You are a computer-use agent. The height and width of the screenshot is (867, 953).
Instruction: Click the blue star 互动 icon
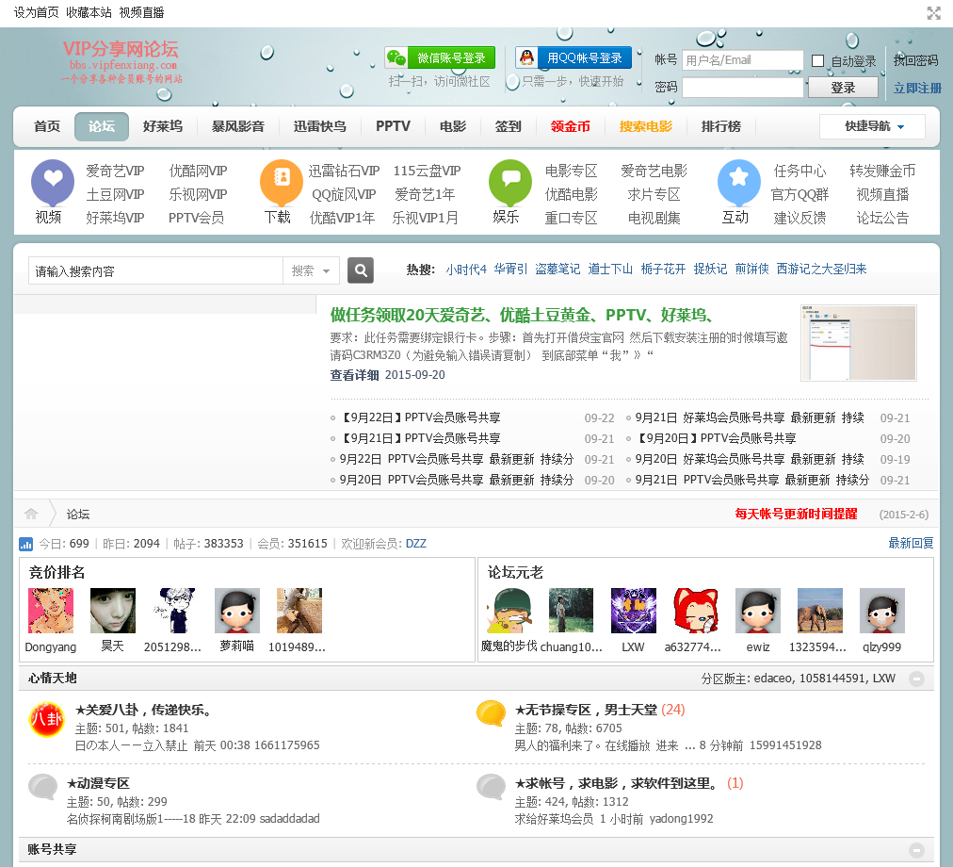(739, 182)
